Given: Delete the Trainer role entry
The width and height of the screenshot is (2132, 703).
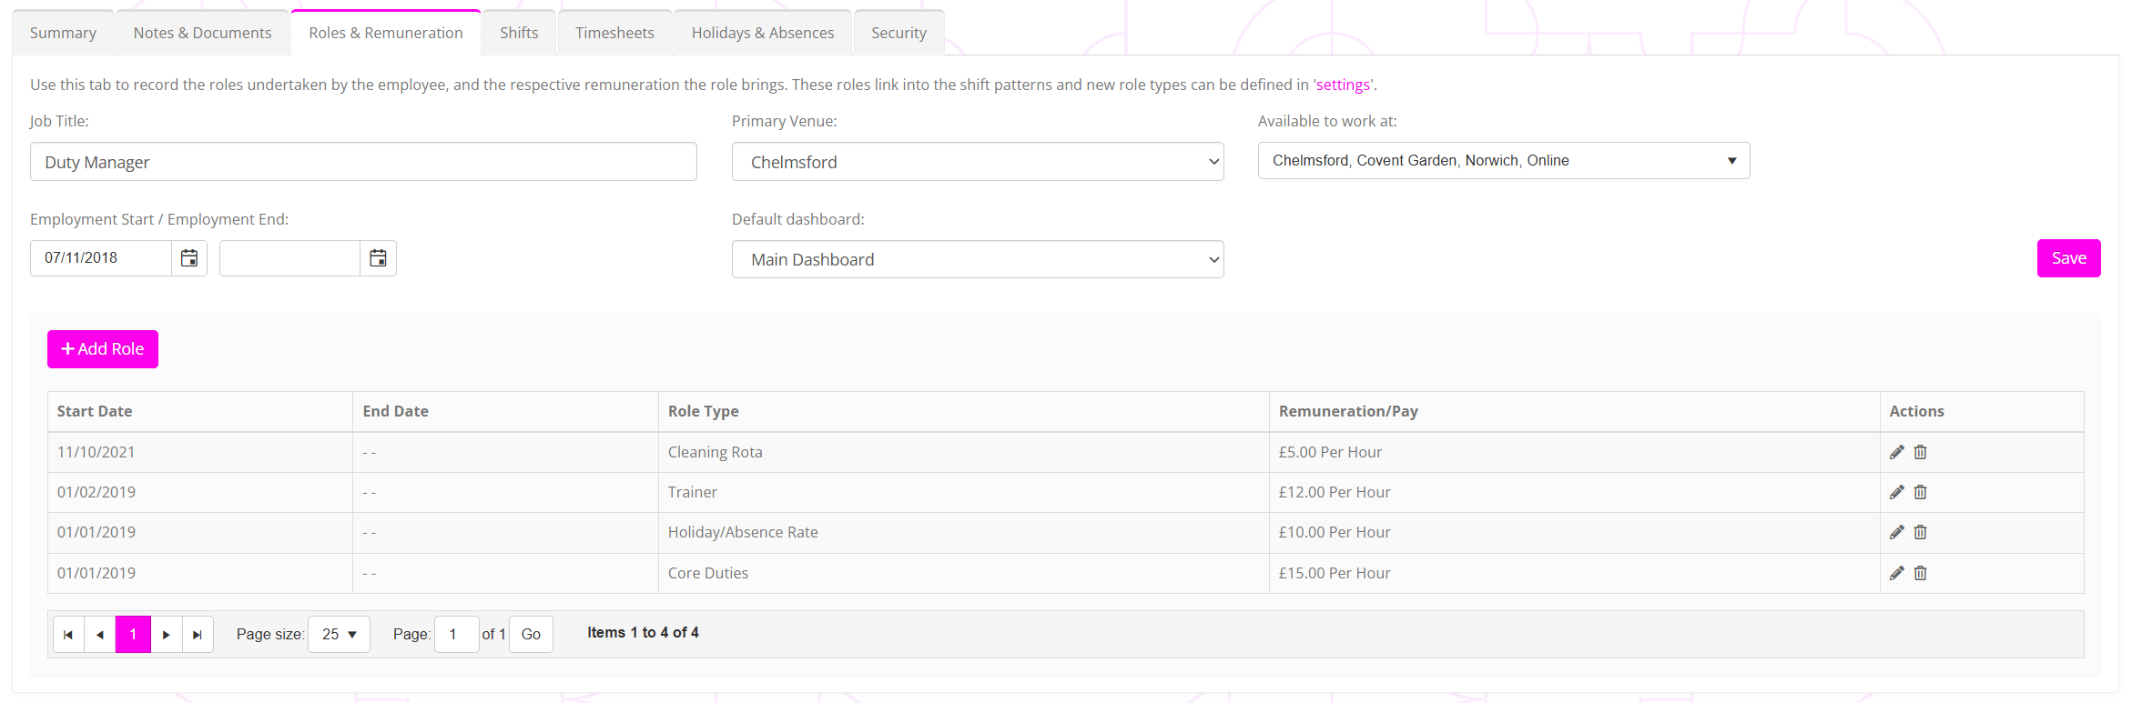Looking at the screenshot, I should pos(1920,492).
